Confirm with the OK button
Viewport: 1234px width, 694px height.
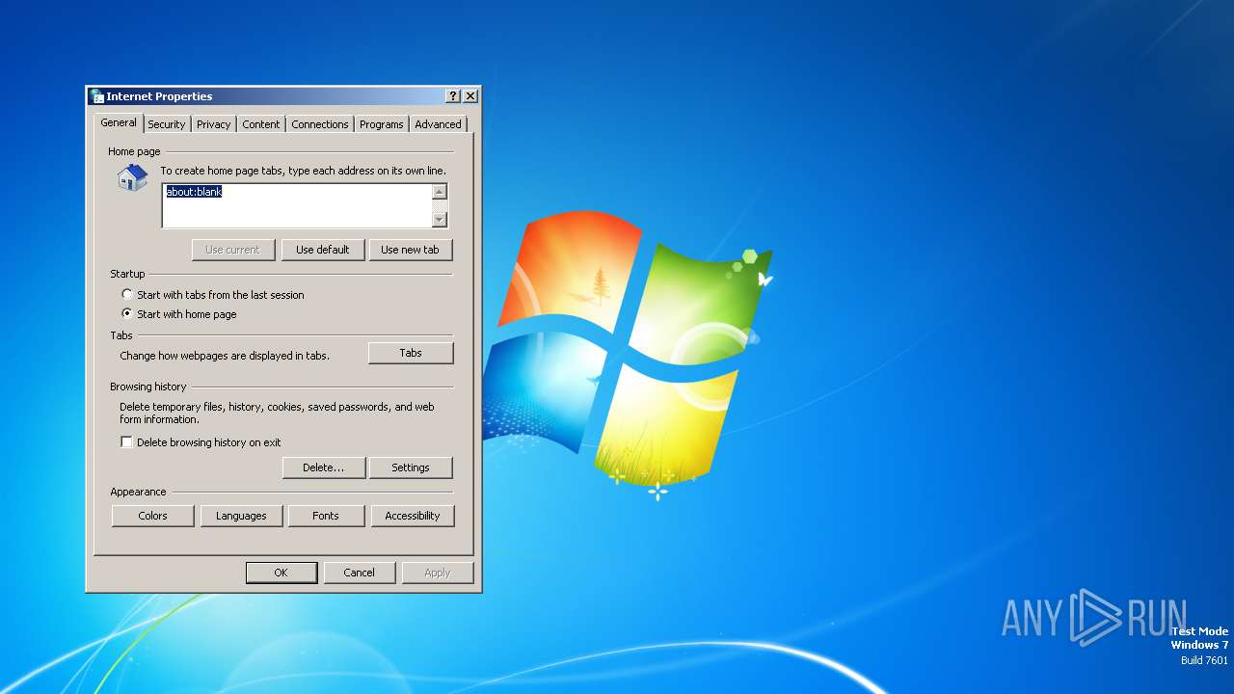coord(282,573)
